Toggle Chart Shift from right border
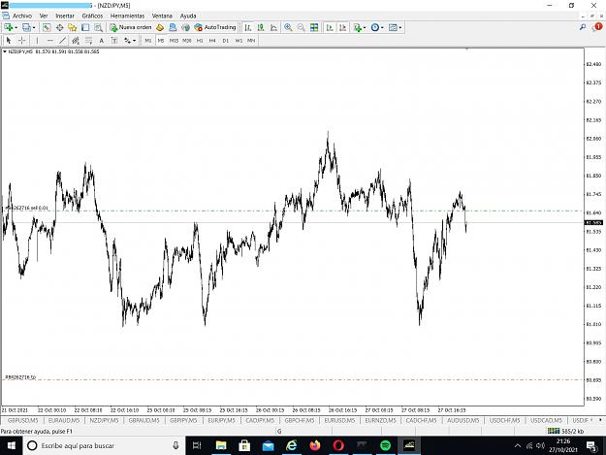 point(343,27)
